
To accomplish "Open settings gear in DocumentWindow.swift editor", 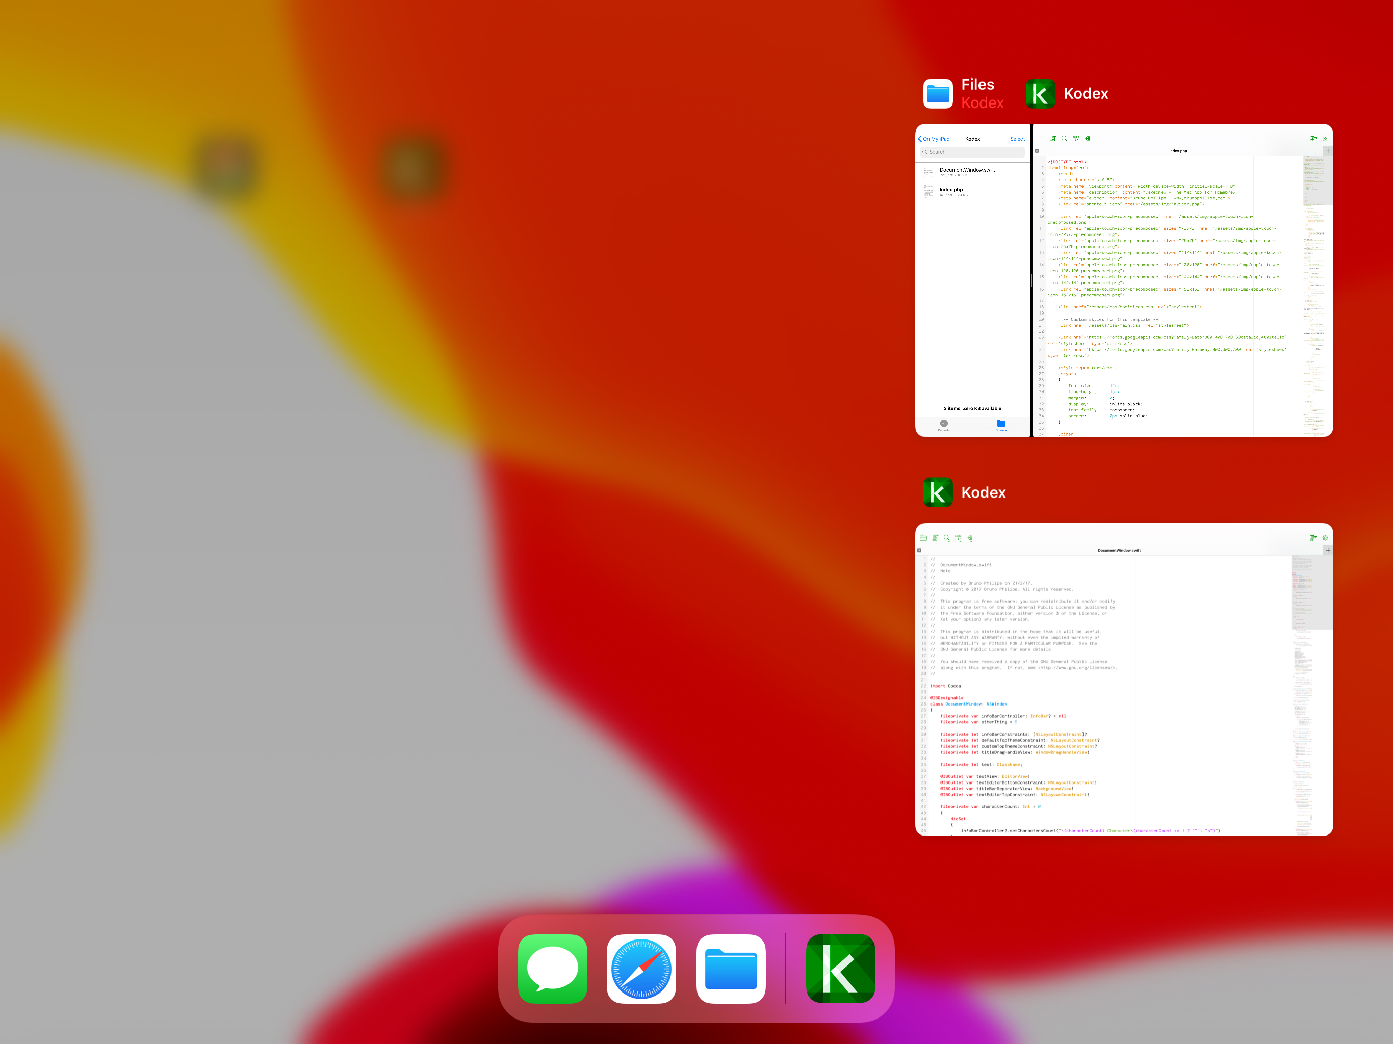I will [1325, 538].
